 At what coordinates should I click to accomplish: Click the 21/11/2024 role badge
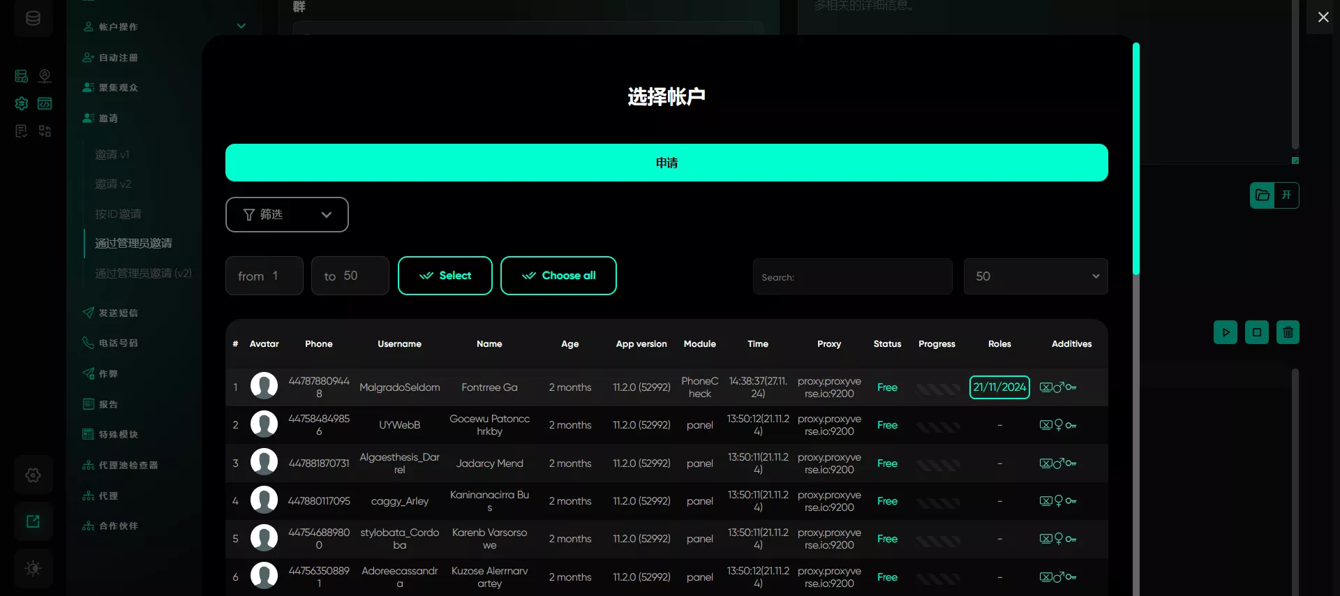[x=999, y=387]
